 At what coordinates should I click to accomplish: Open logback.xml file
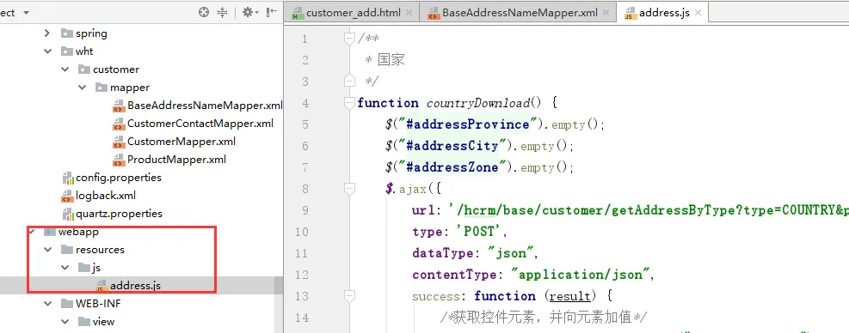(106, 196)
